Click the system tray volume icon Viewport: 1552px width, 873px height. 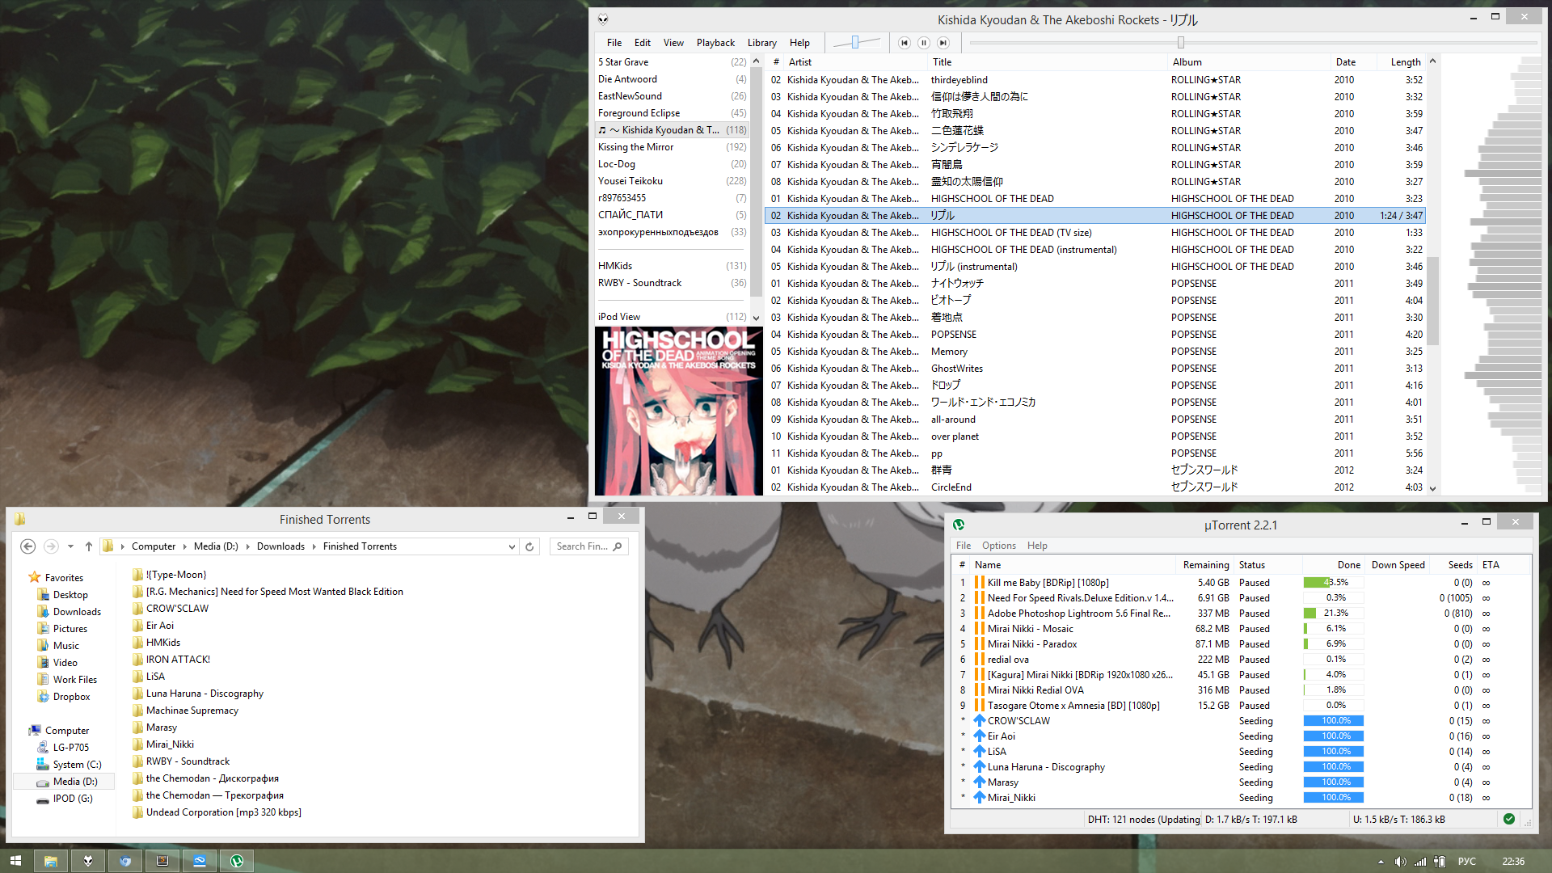1400,862
